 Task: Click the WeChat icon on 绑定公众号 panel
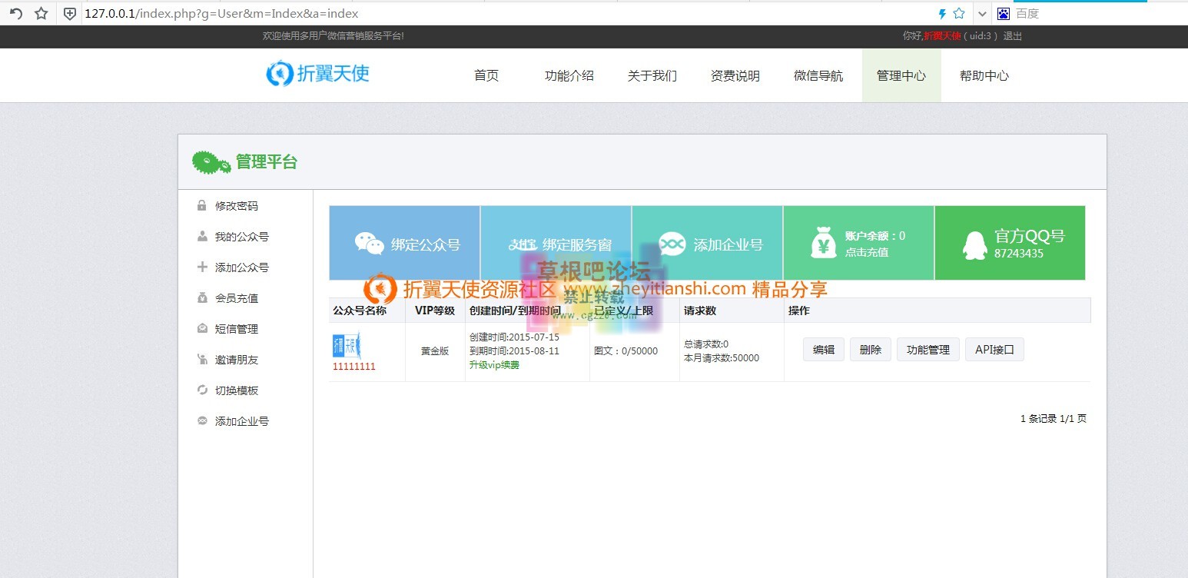click(x=368, y=242)
